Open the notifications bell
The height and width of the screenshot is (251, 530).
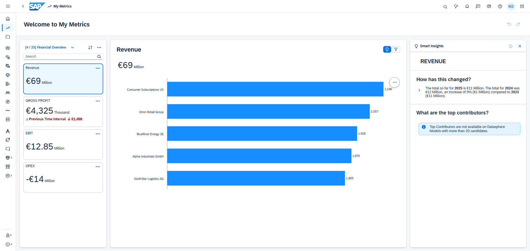click(x=467, y=6)
